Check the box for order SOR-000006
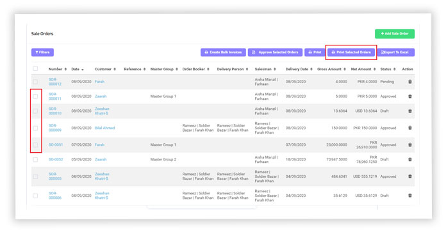 (x=35, y=196)
